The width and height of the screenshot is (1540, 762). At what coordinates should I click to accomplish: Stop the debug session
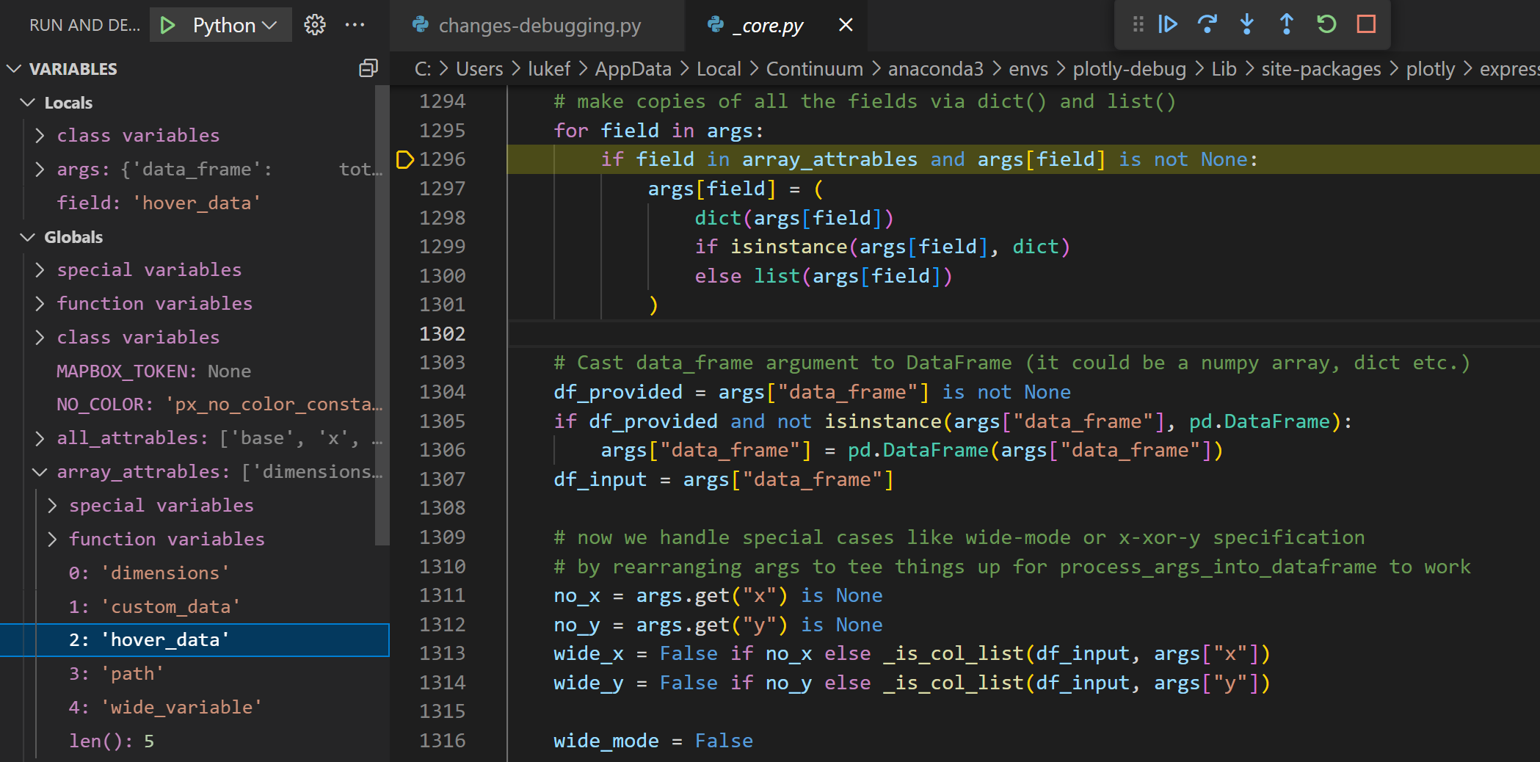tap(1366, 24)
